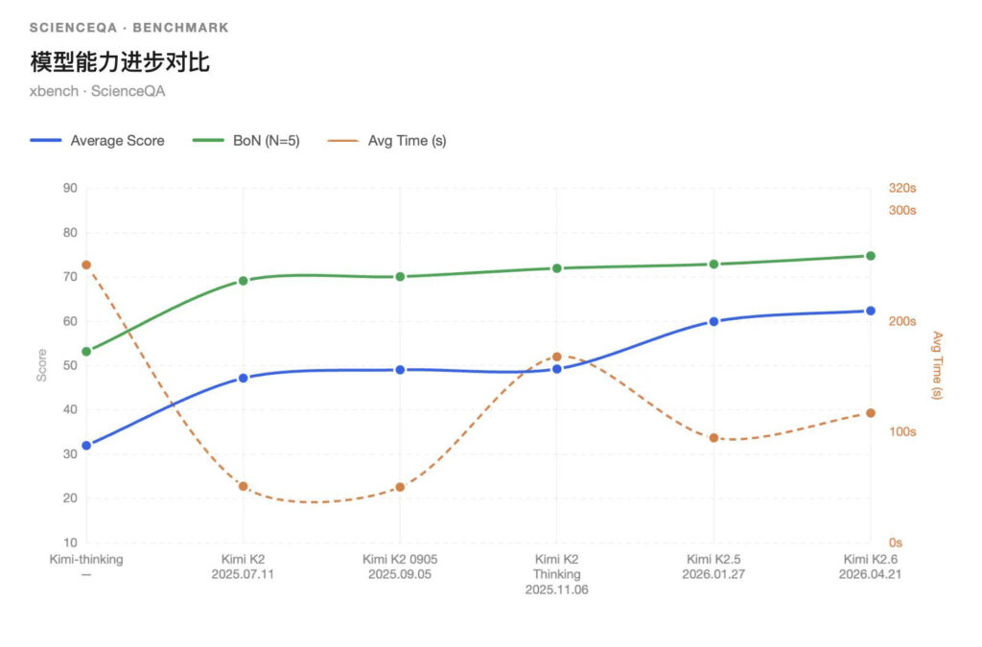The height and width of the screenshot is (647, 982).
Task: Click the Kimi K2.6 green BoN point
Action: point(871,256)
